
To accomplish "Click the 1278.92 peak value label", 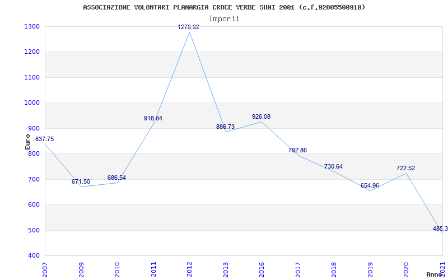I will pyautogui.click(x=189, y=27).
